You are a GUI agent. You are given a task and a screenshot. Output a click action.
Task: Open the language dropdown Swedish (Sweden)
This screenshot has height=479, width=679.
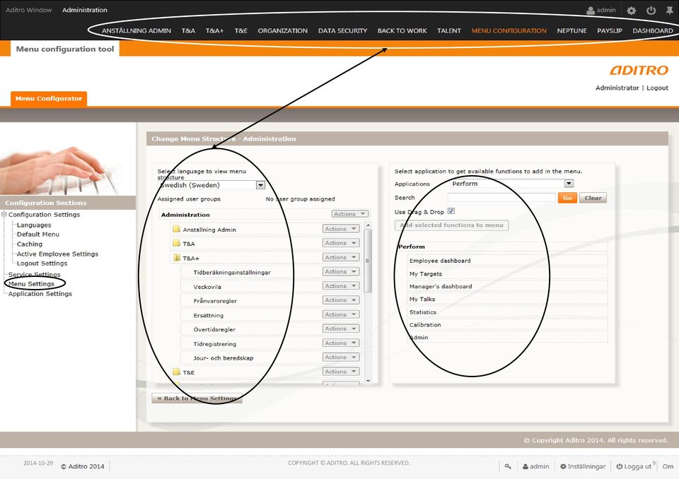(260, 185)
